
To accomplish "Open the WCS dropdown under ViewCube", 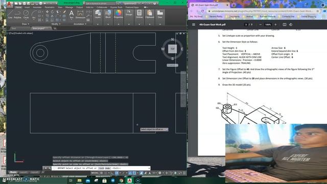I will pos(173,65).
